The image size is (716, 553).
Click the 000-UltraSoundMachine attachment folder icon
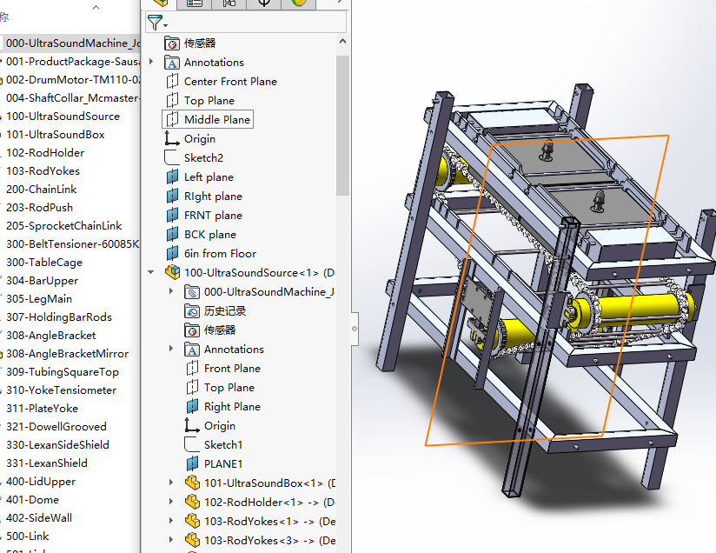click(x=192, y=291)
